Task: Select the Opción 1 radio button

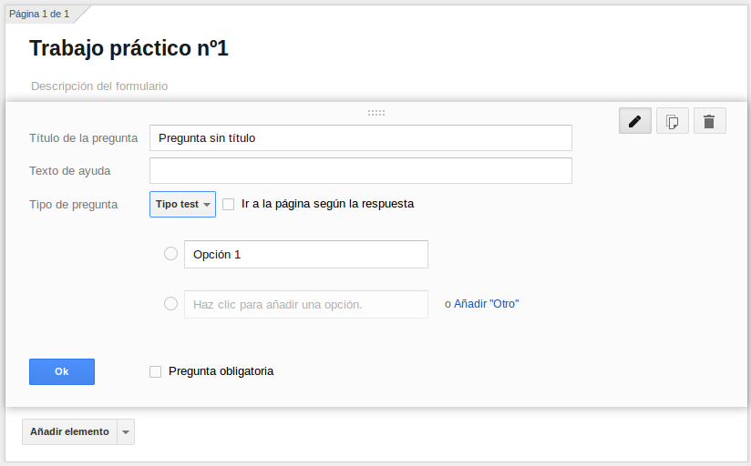Action: pyautogui.click(x=170, y=254)
